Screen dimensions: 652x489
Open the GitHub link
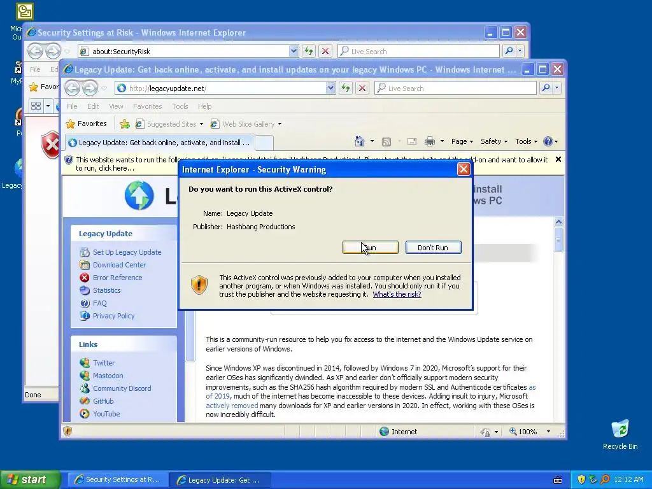(x=103, y=401)
